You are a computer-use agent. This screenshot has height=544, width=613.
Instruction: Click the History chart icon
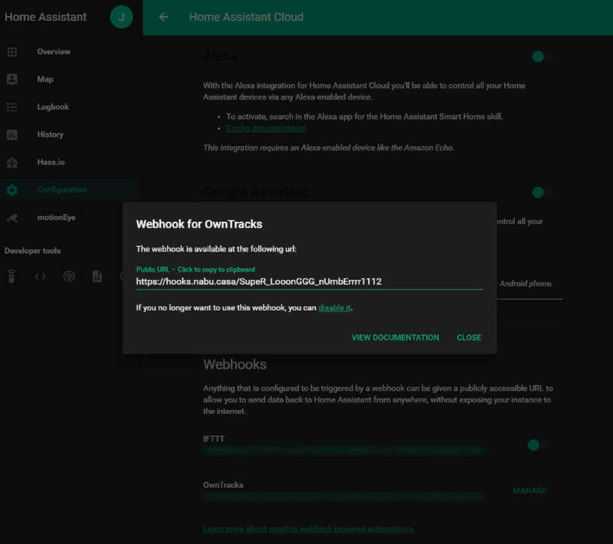[12, 135]
